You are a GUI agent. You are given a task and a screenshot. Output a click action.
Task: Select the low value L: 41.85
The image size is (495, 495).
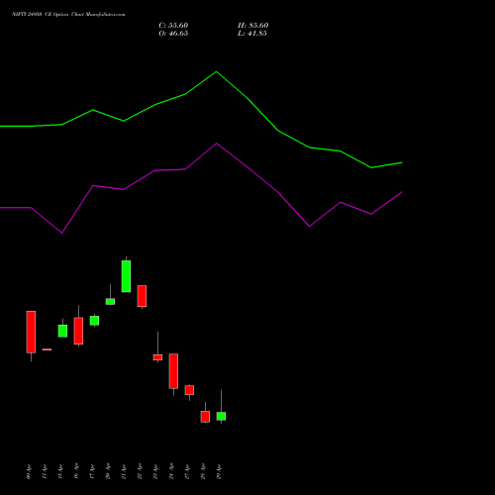(252, 34)
